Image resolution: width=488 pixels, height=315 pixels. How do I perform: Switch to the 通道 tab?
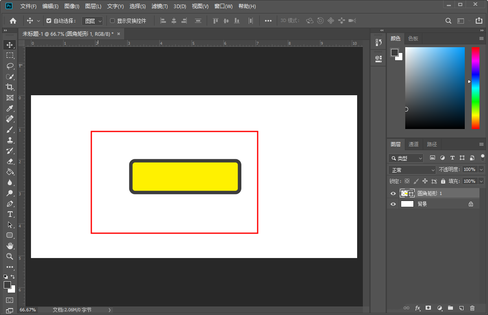pyautogui.click(x=413, y=144)
